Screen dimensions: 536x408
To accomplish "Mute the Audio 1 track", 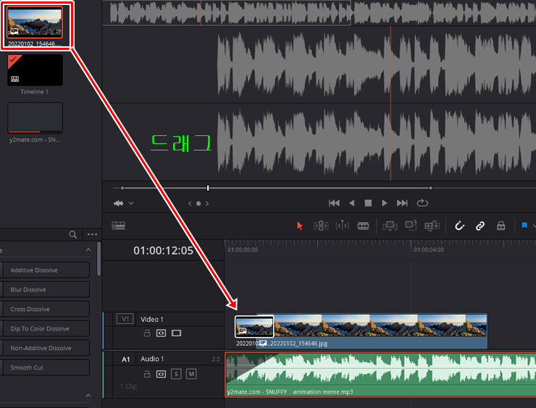I will coord(191,374).
